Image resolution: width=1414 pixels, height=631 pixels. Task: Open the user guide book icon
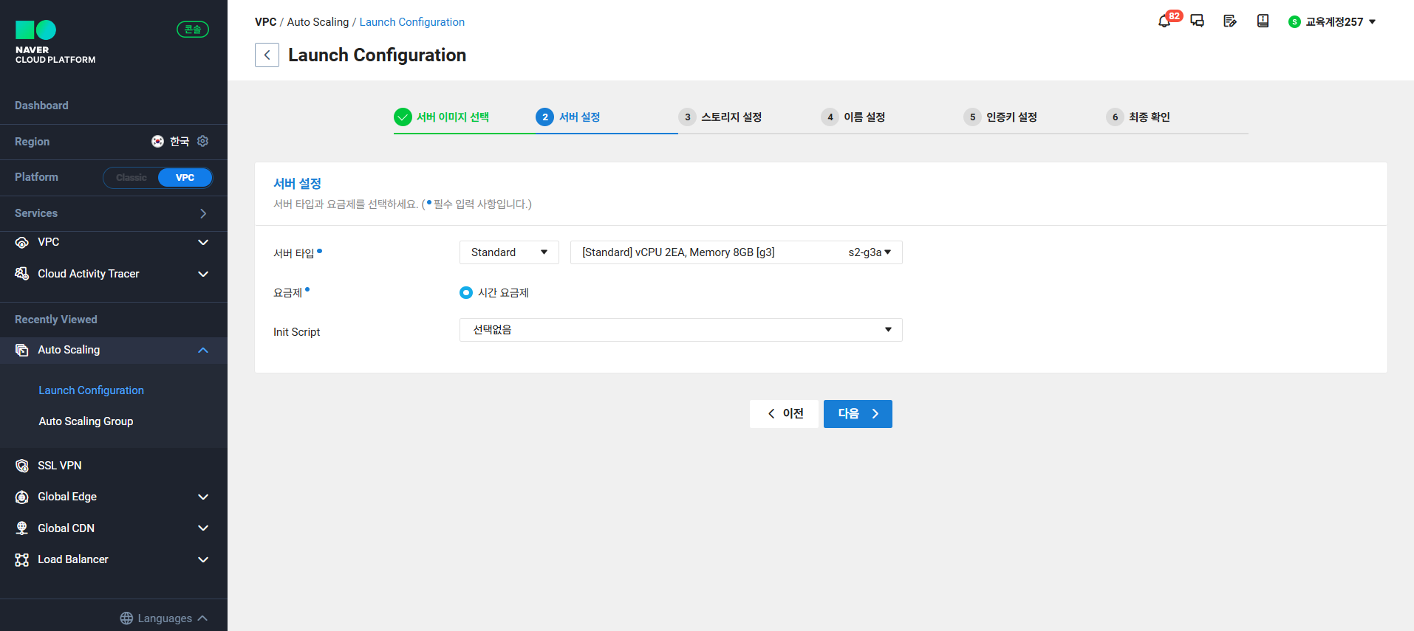pyautogui.click(x=1263, y=21)
